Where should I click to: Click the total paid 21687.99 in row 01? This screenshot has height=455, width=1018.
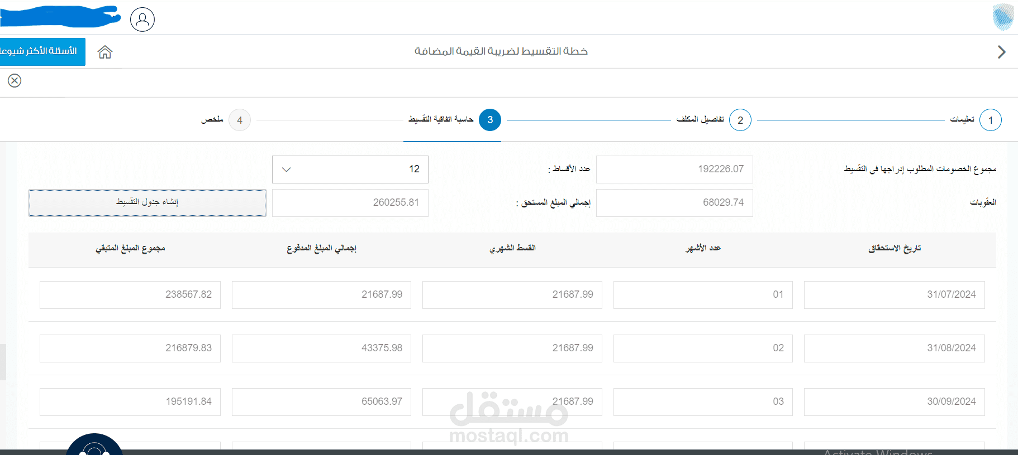pos(321,295)
